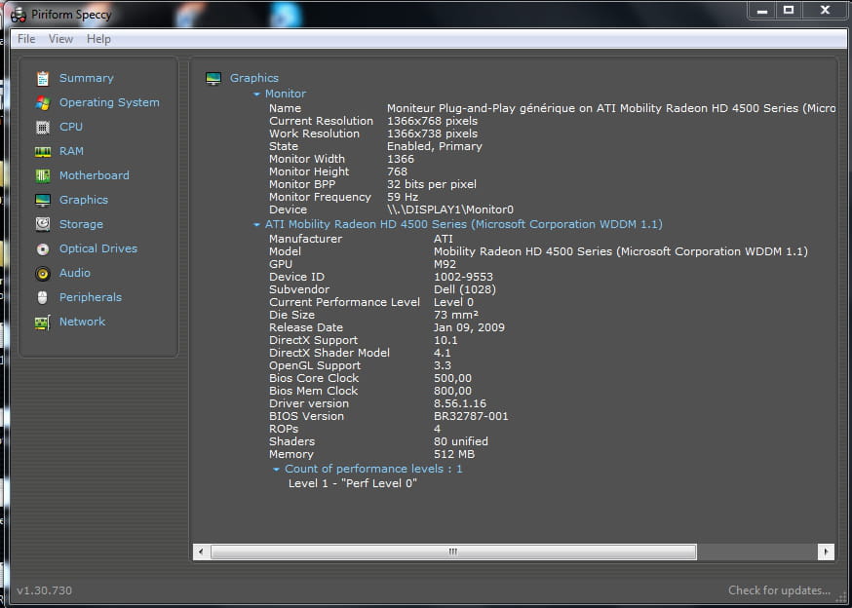Click the Manufacturer value ATI
The image size is (852, 608).
coord(444,239)
